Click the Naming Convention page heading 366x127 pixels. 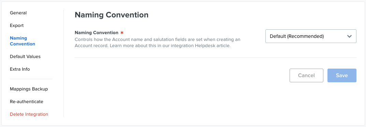[112, 15]
